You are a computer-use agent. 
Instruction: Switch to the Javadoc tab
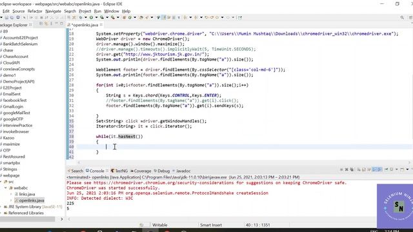(x=181, y=171)
